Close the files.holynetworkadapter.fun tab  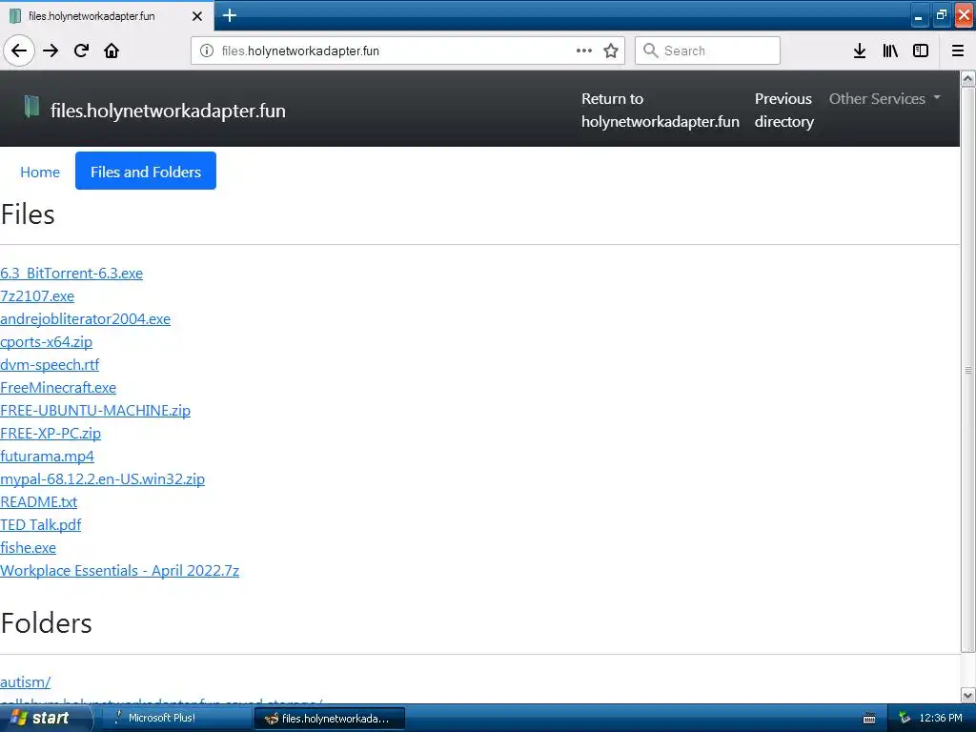pyautogui.click(x=196, y=16)
